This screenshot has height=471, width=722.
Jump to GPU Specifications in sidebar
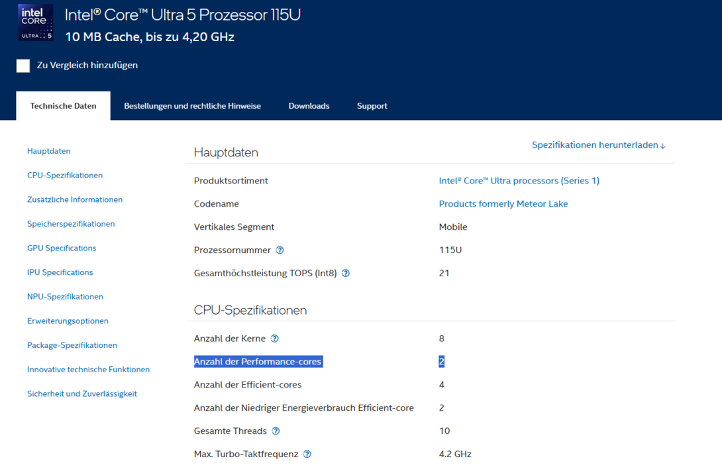pyautogui.click(x=62, y=248)
